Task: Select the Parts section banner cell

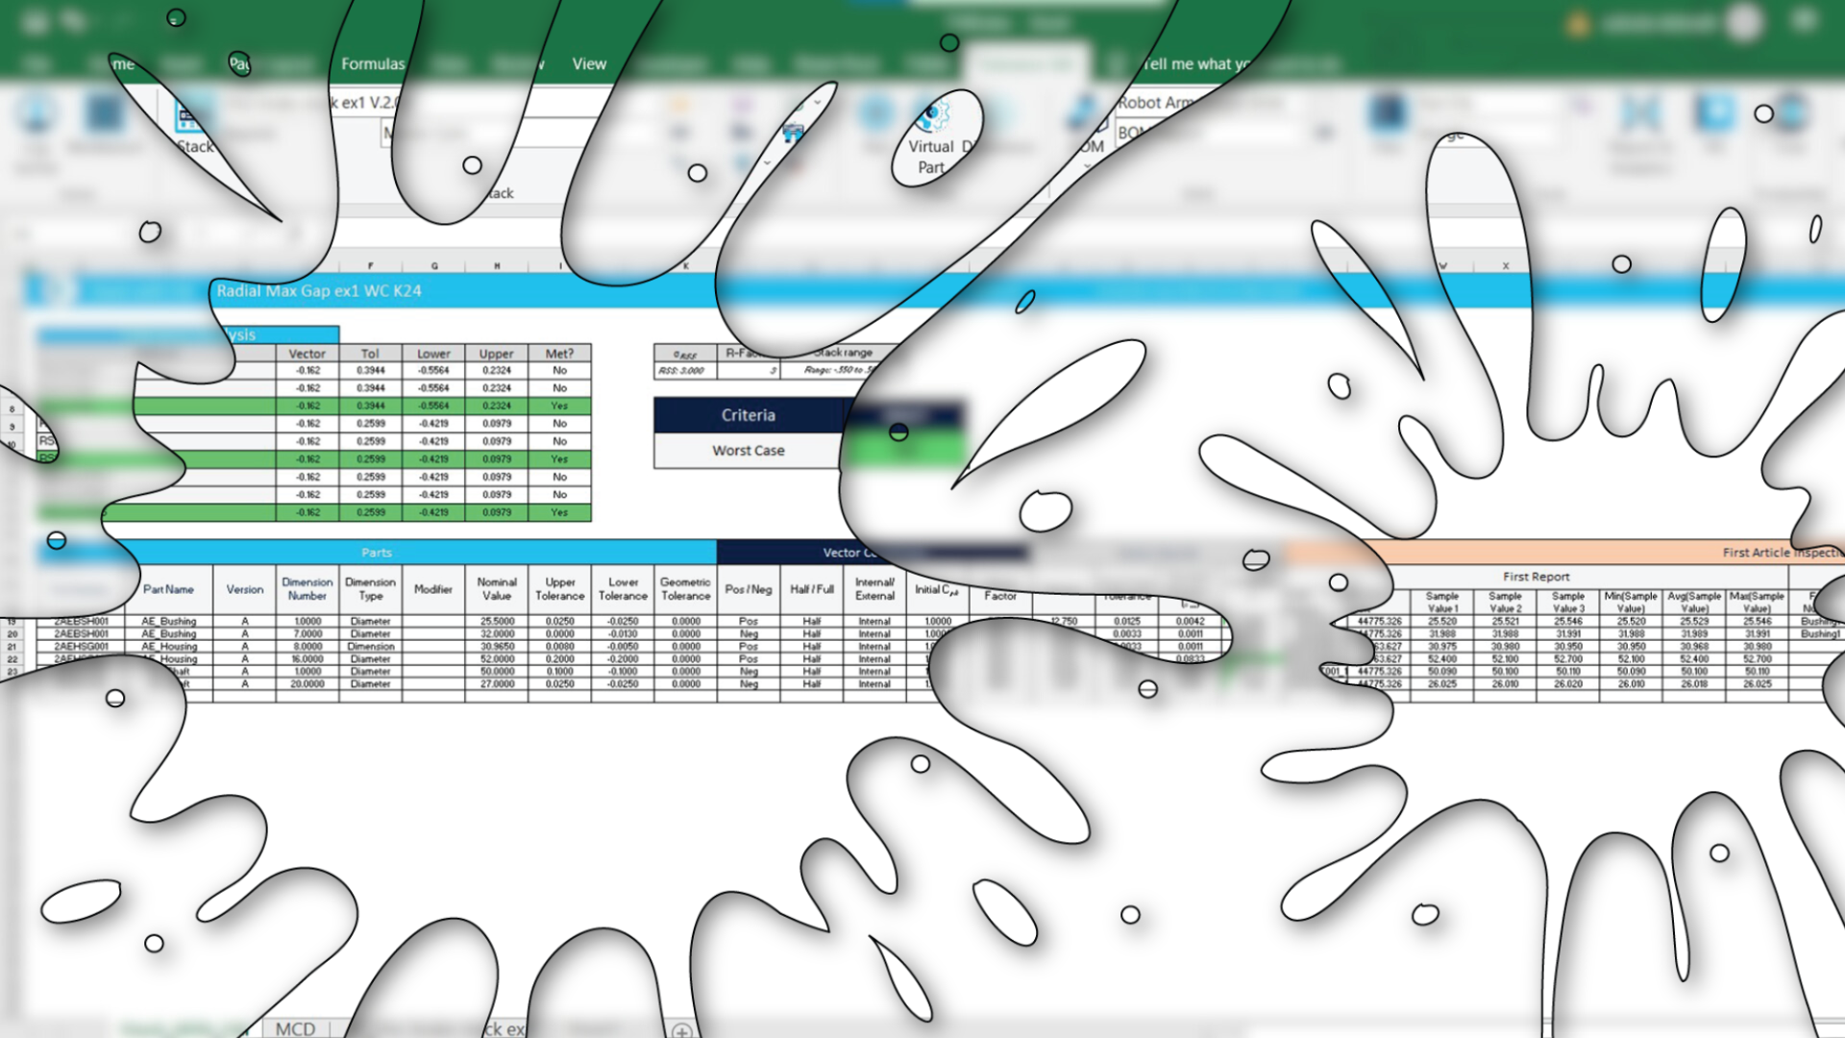Action: click(377, 553)
